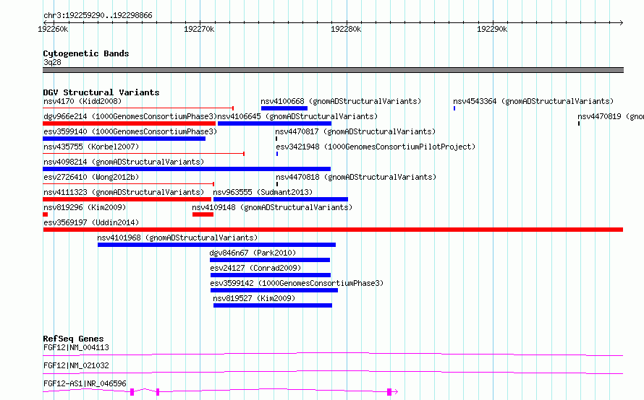644x400 pixels.
Task: Select variant nsv4170 (Kidd2008) label
Action: pyautogui.click(x=82, y=101)
